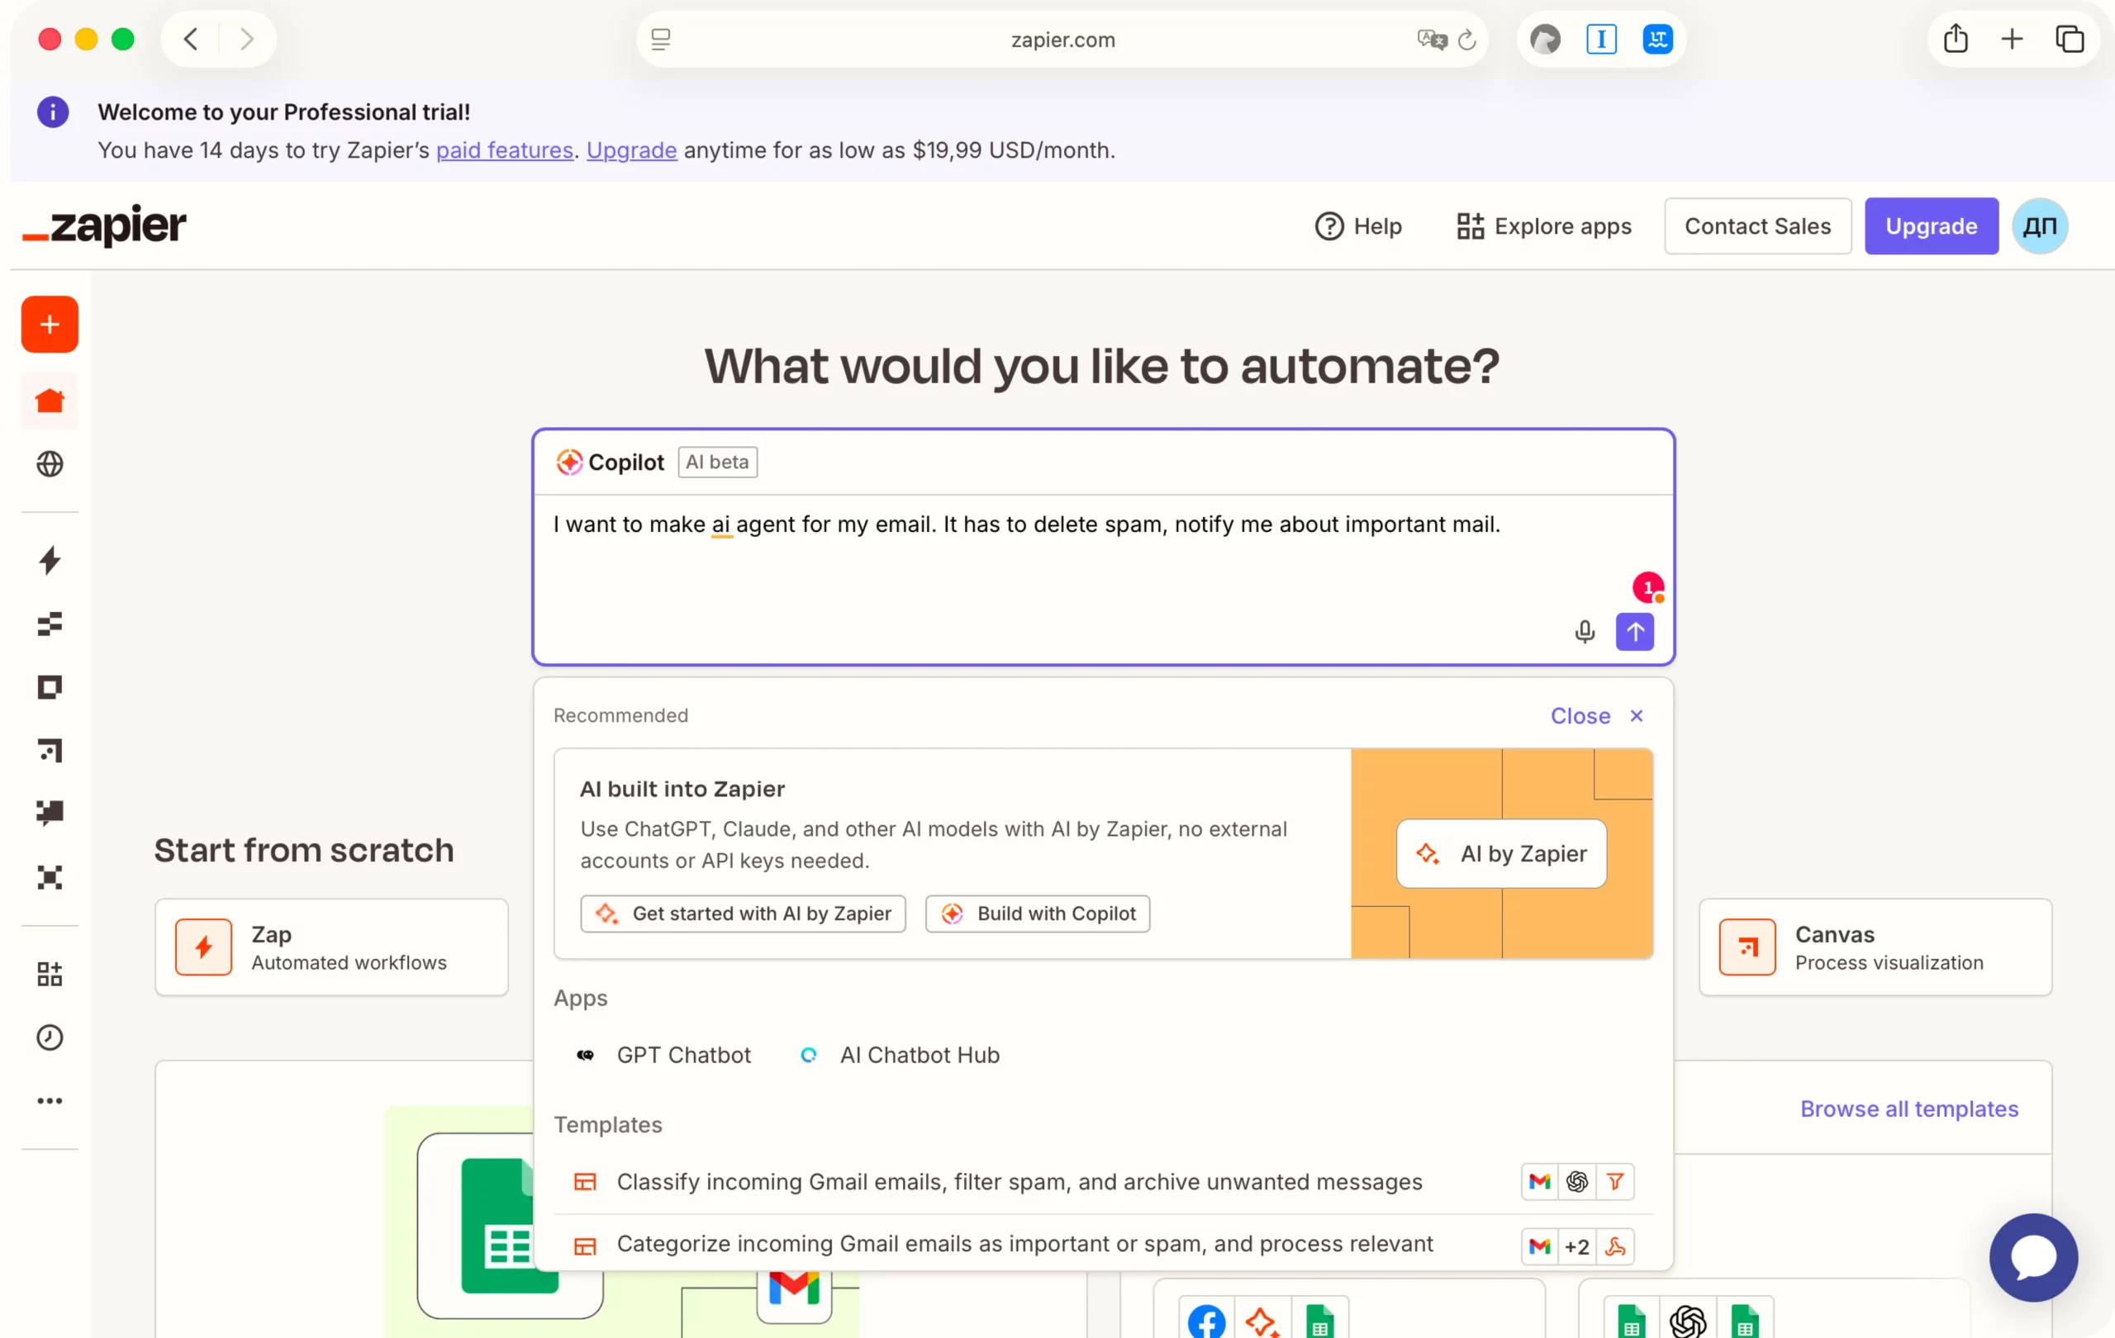Click the Build with Copilot button

[x=1038, y=913]
